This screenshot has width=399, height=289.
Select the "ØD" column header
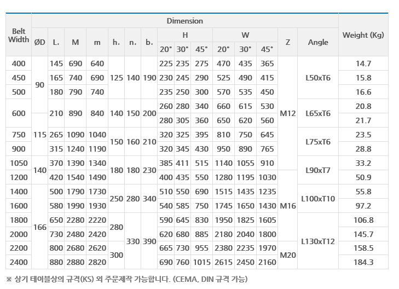coord(40,42)
